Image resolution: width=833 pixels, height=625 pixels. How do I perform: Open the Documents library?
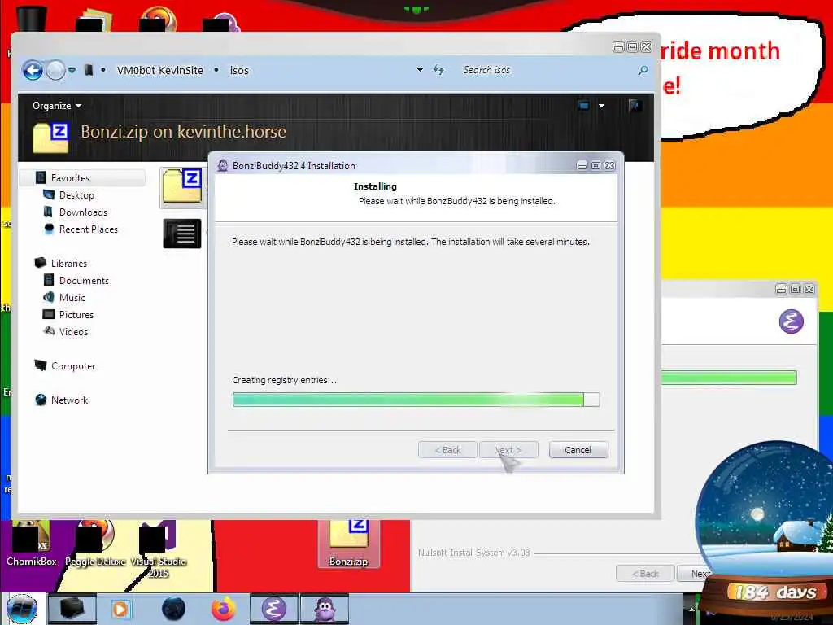tap(84, 280)
